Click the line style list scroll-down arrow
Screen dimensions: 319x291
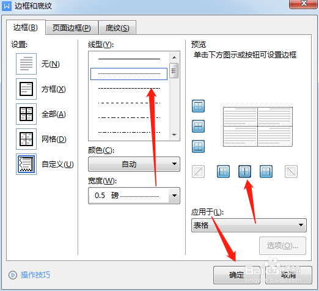174,135
